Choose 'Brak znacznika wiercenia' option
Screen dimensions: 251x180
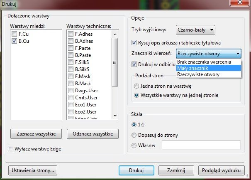[x=209, y=62]
